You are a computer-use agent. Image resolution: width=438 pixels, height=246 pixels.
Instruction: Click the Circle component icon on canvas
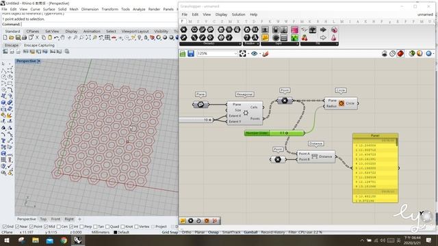(x=342, y=103)
